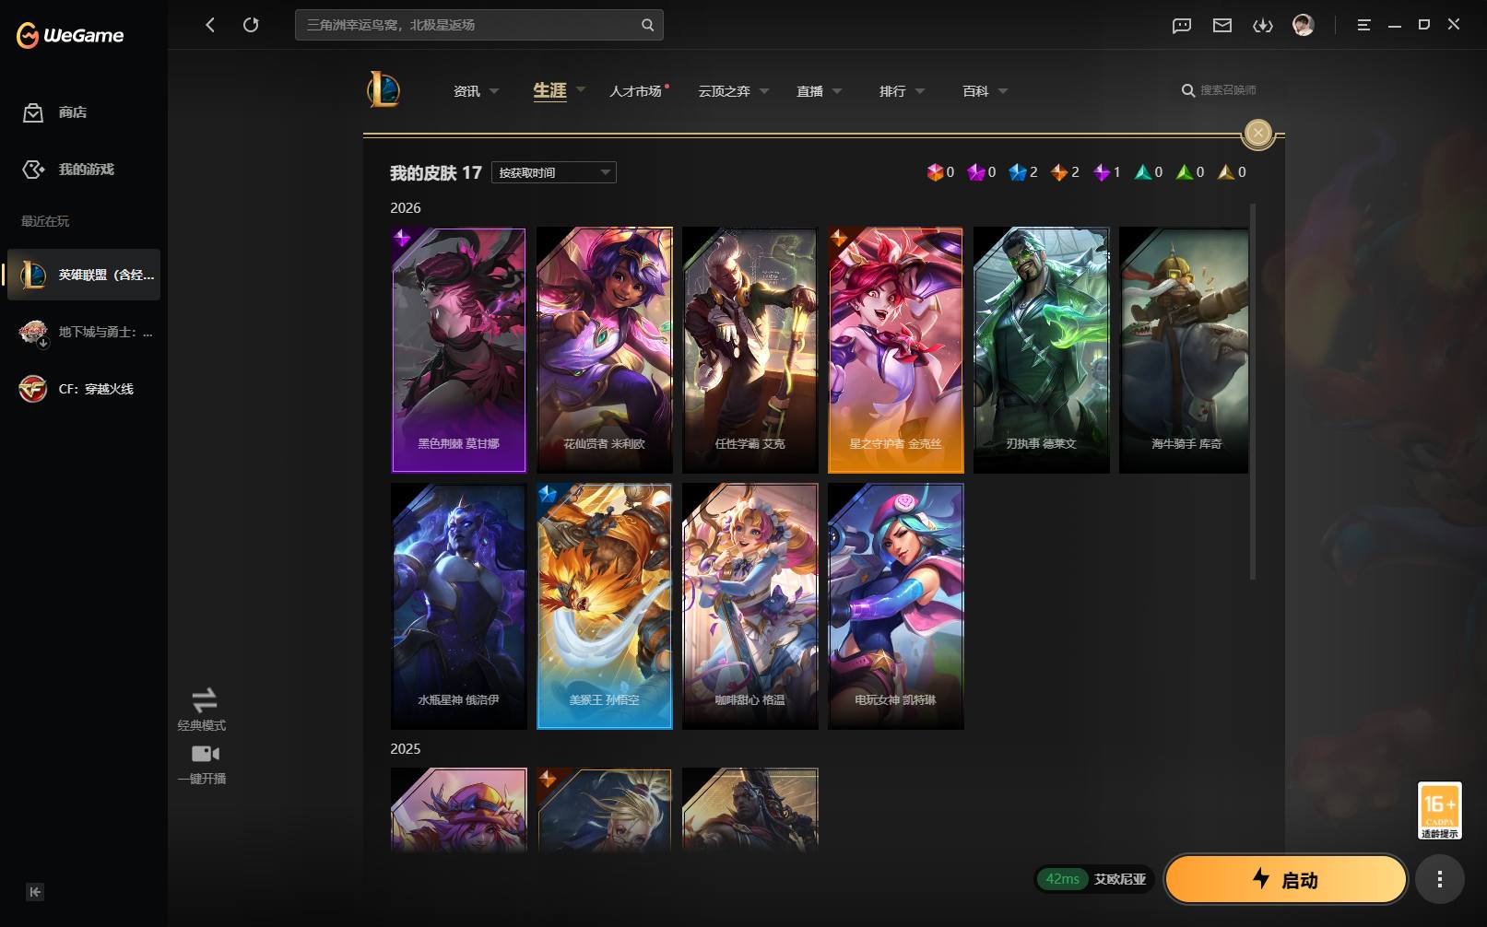Click the purple gem counter showing 1
1487x927 pixels.
click(1106, 172)
